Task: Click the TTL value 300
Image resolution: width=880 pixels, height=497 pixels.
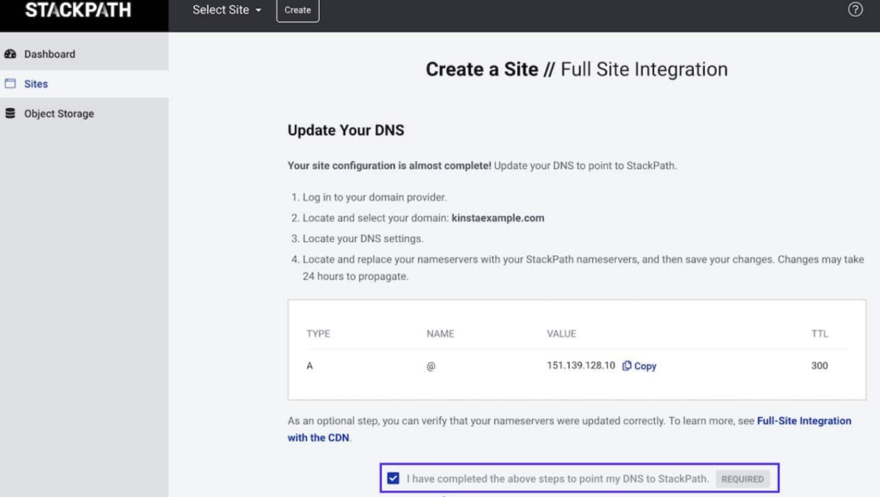Action: pos(819,366)
